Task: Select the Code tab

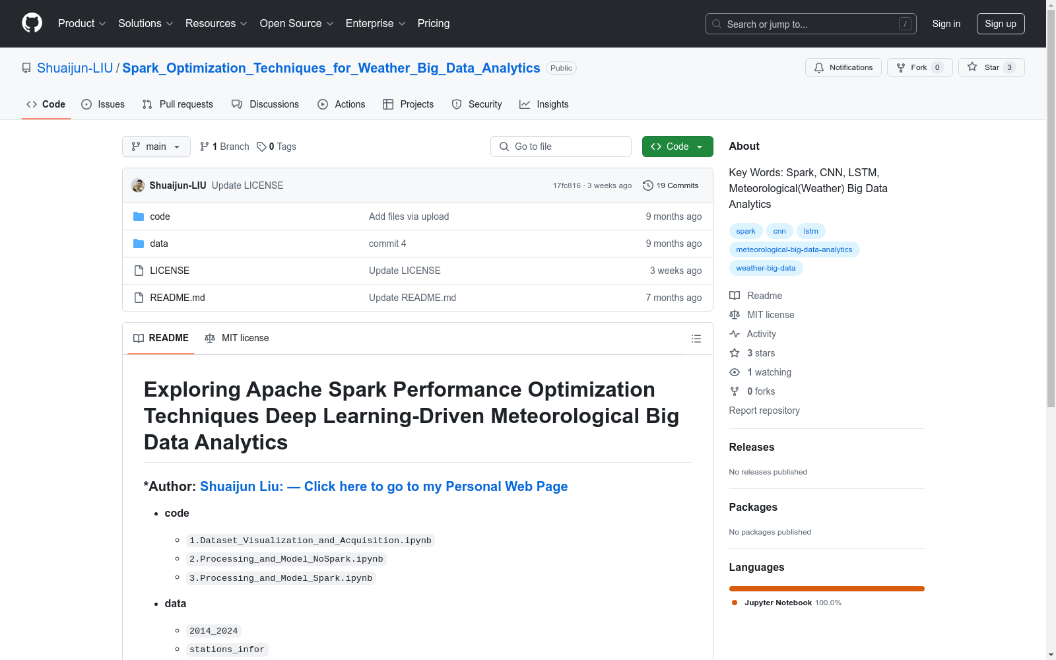Action: point(46,104)
